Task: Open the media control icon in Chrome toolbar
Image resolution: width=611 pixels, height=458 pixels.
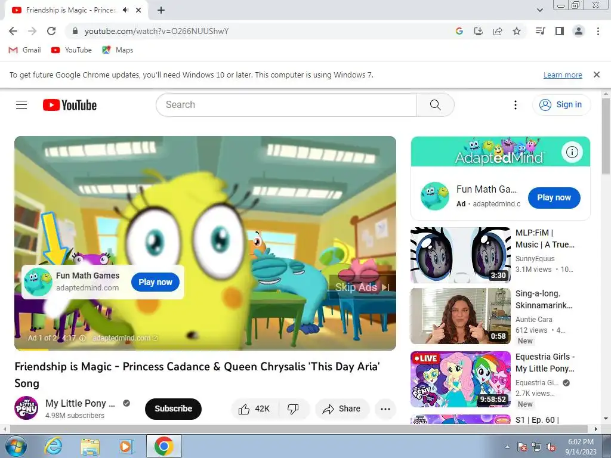Action: [x=541, y=31]
